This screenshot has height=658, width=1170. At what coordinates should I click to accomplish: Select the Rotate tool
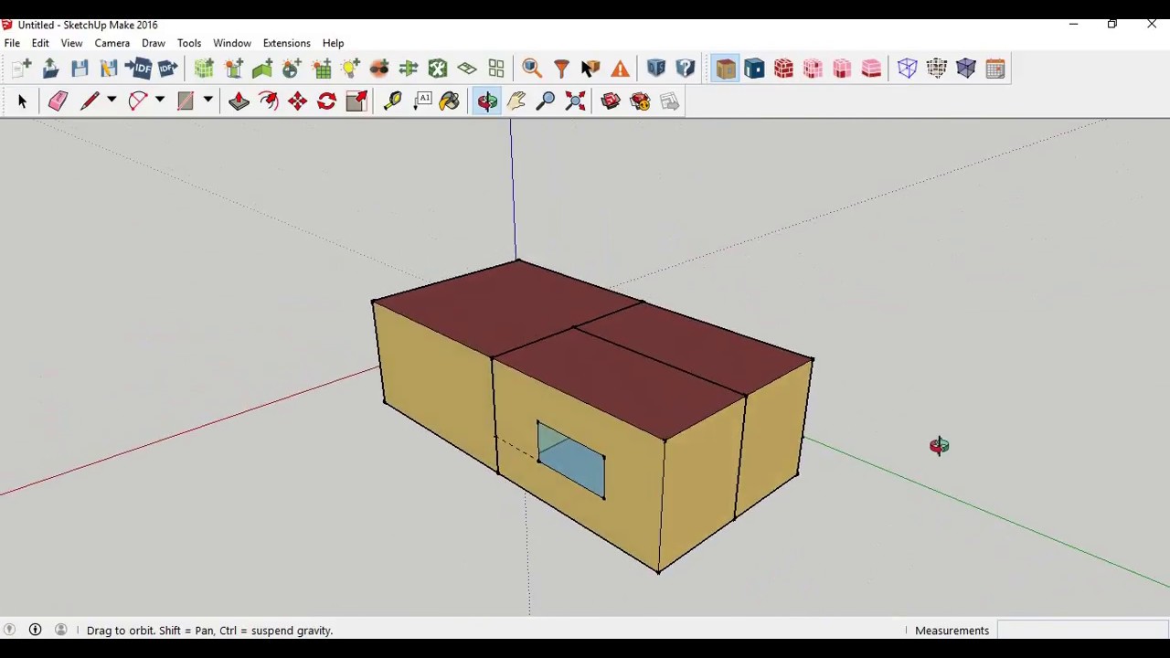326,101
